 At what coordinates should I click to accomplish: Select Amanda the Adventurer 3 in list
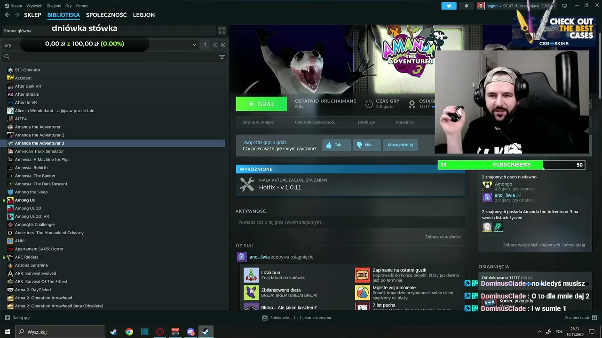[x=113, y=143]
